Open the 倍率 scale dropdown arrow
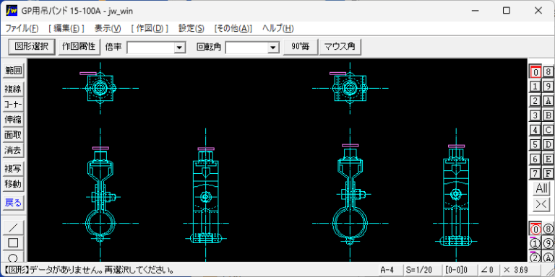Image resolution: width=555 pixels, height=277 pixels. (x=180, y=47)
